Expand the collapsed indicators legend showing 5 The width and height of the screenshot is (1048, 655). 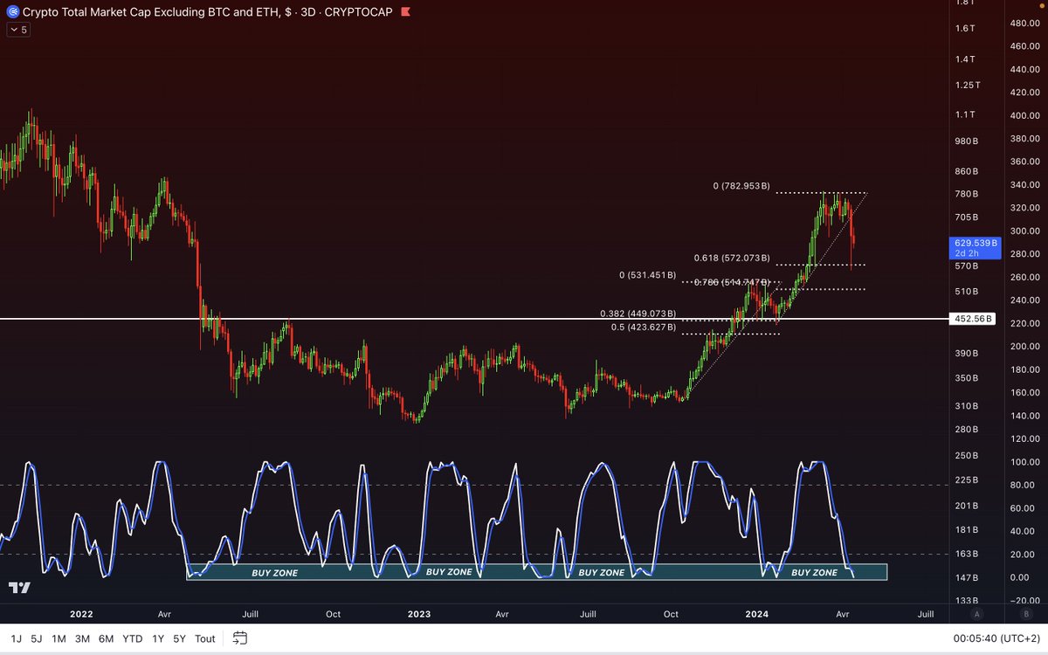coord(18,30)
